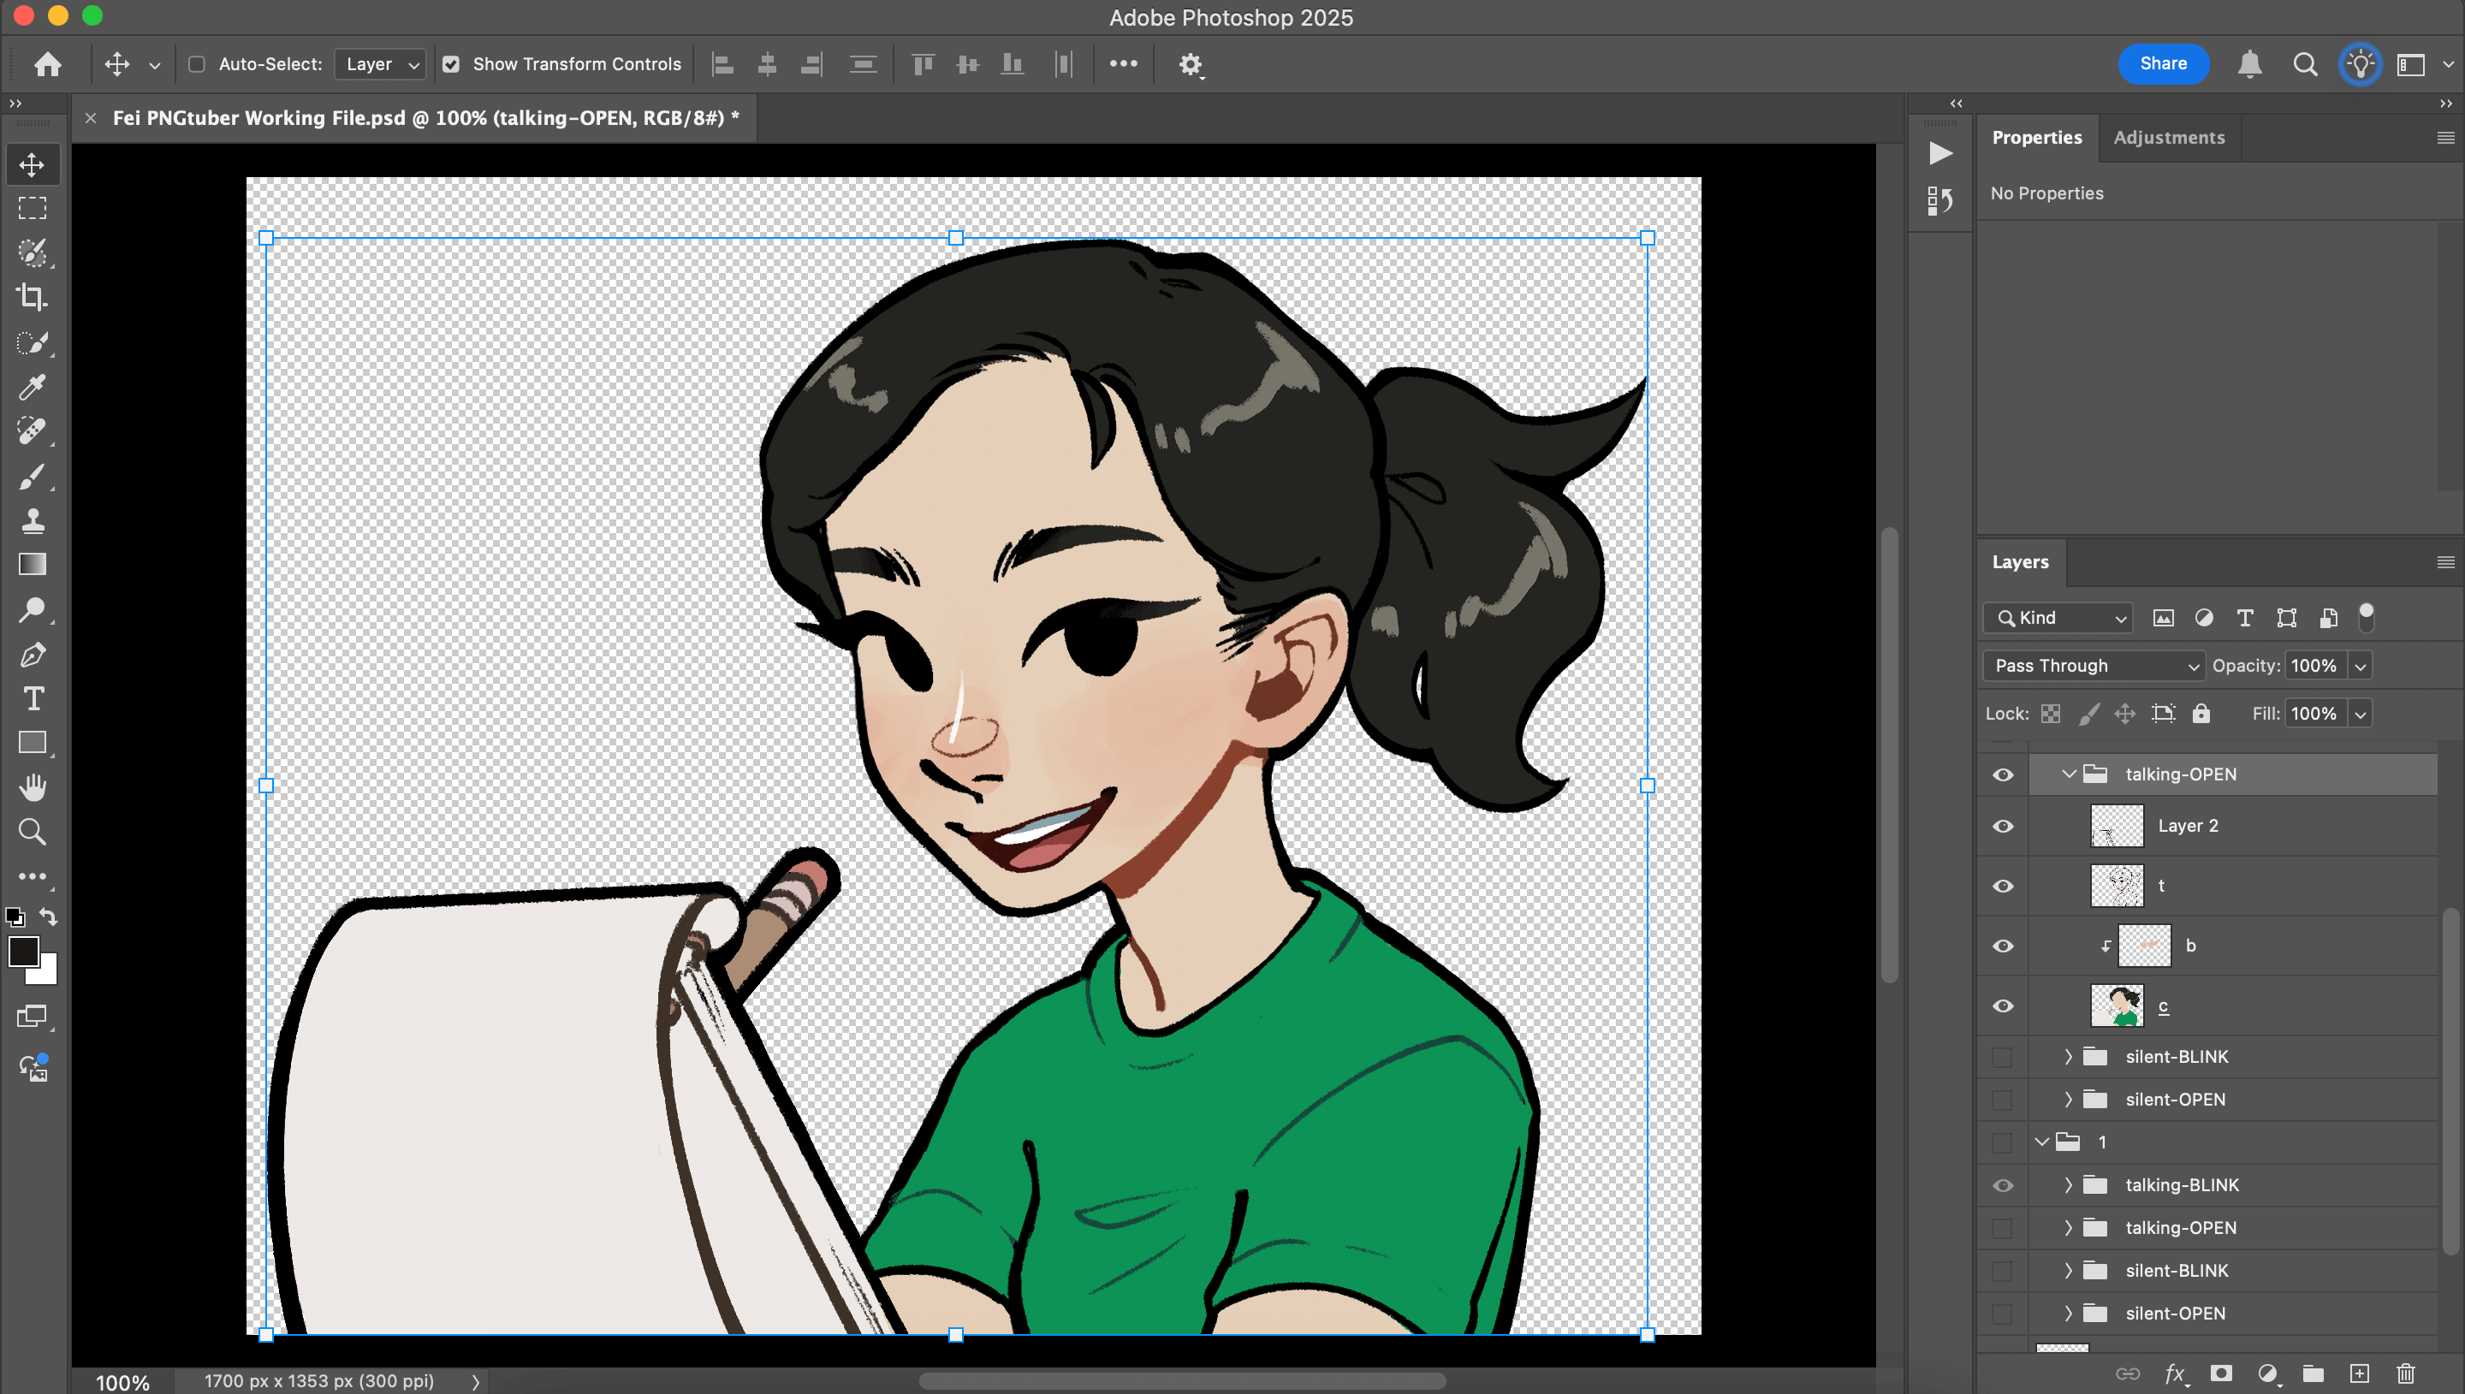Image resolution: width=2465 pixels, height=1394 pixels.
Task: Select the Eyedropper tool
Action: point(32,387)
